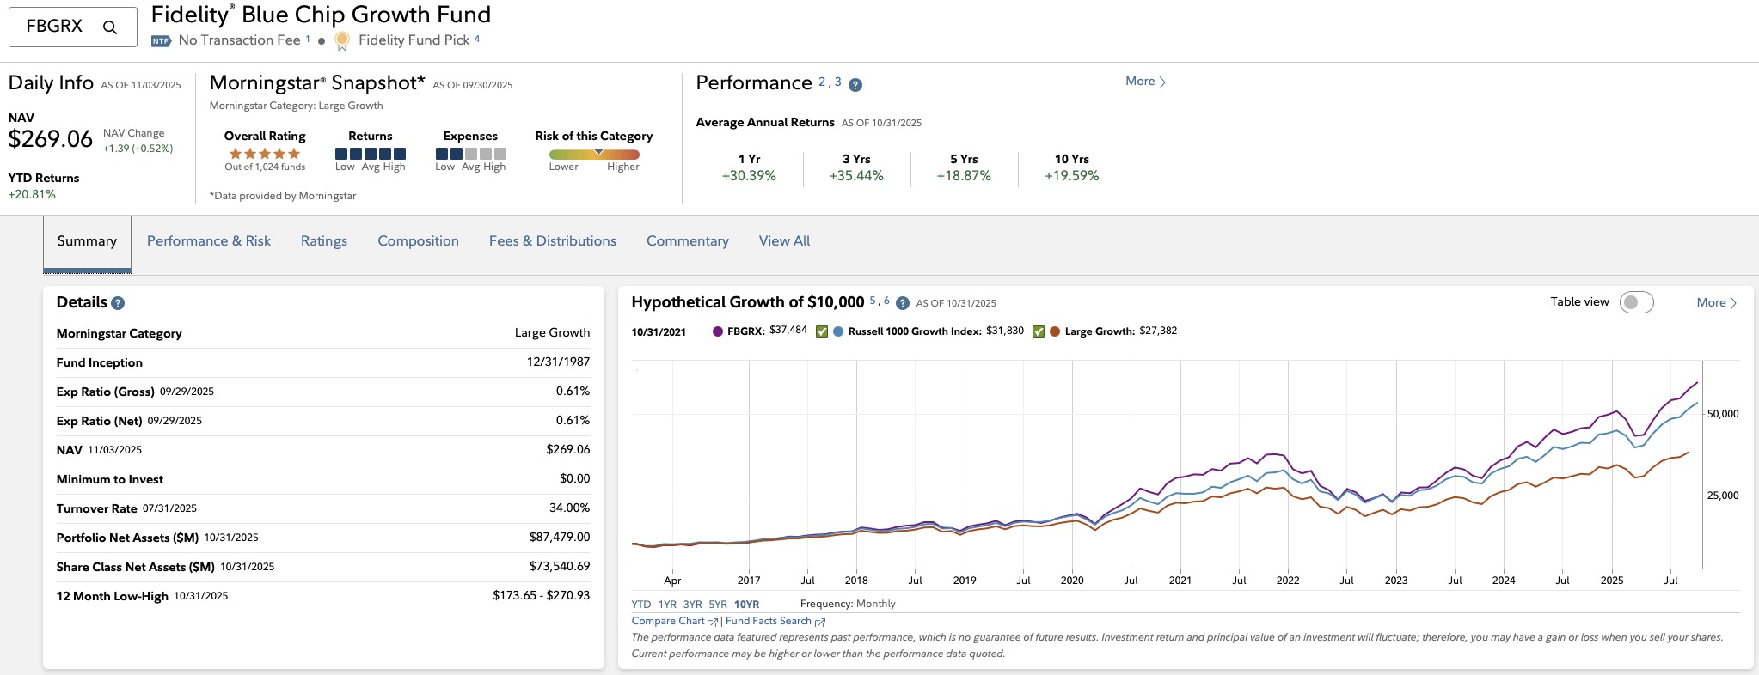This screenshot has width=1759, height=675.
Task: Select the 5YR chart time range
Action: tap(718, 605)
